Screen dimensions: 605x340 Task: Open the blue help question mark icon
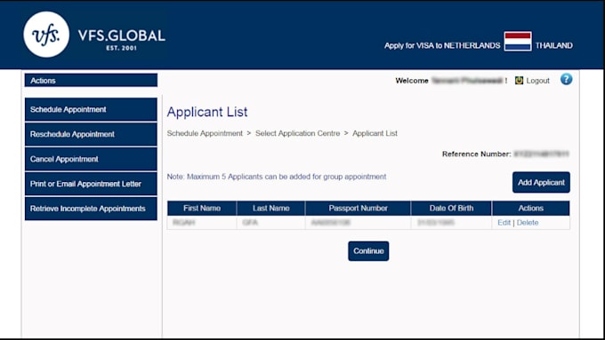coord(566,79)
